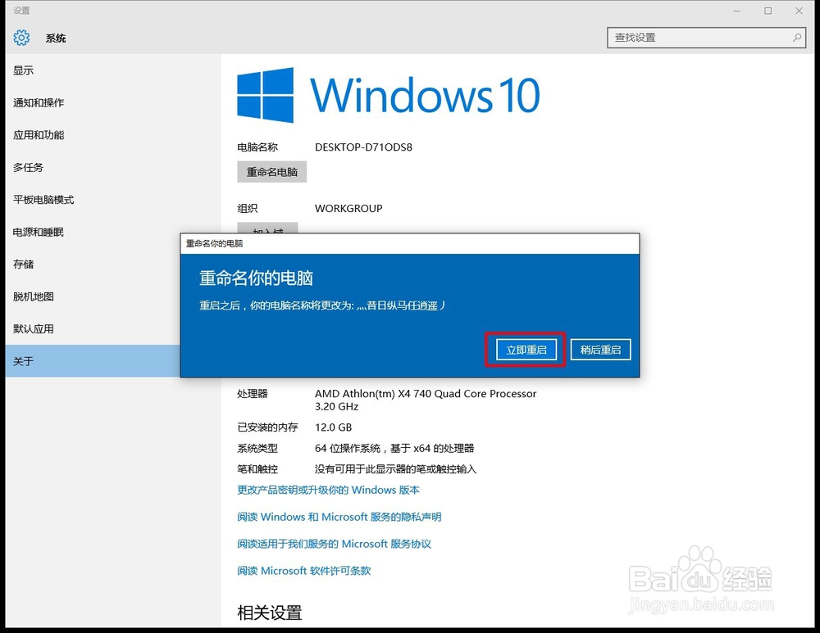Click the search magnifier icon
This screenshot has width=820, height=633.
pyautogui.click(x=797, y=38)
